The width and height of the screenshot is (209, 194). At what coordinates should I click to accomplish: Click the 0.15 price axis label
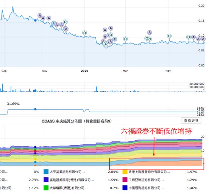pos(201,20)
